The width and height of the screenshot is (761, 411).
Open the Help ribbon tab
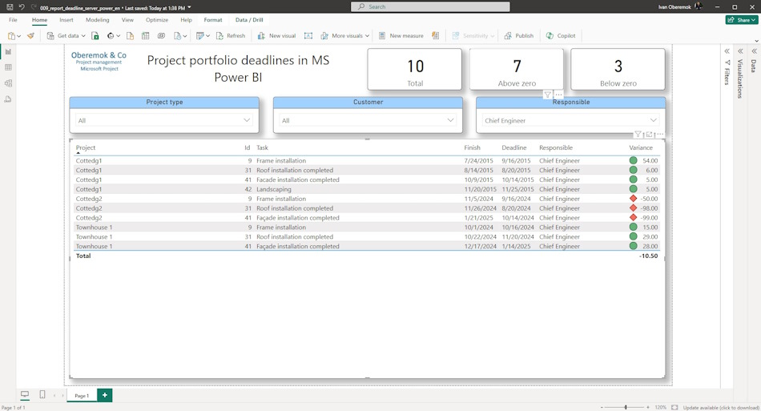(x=187, y=20)
